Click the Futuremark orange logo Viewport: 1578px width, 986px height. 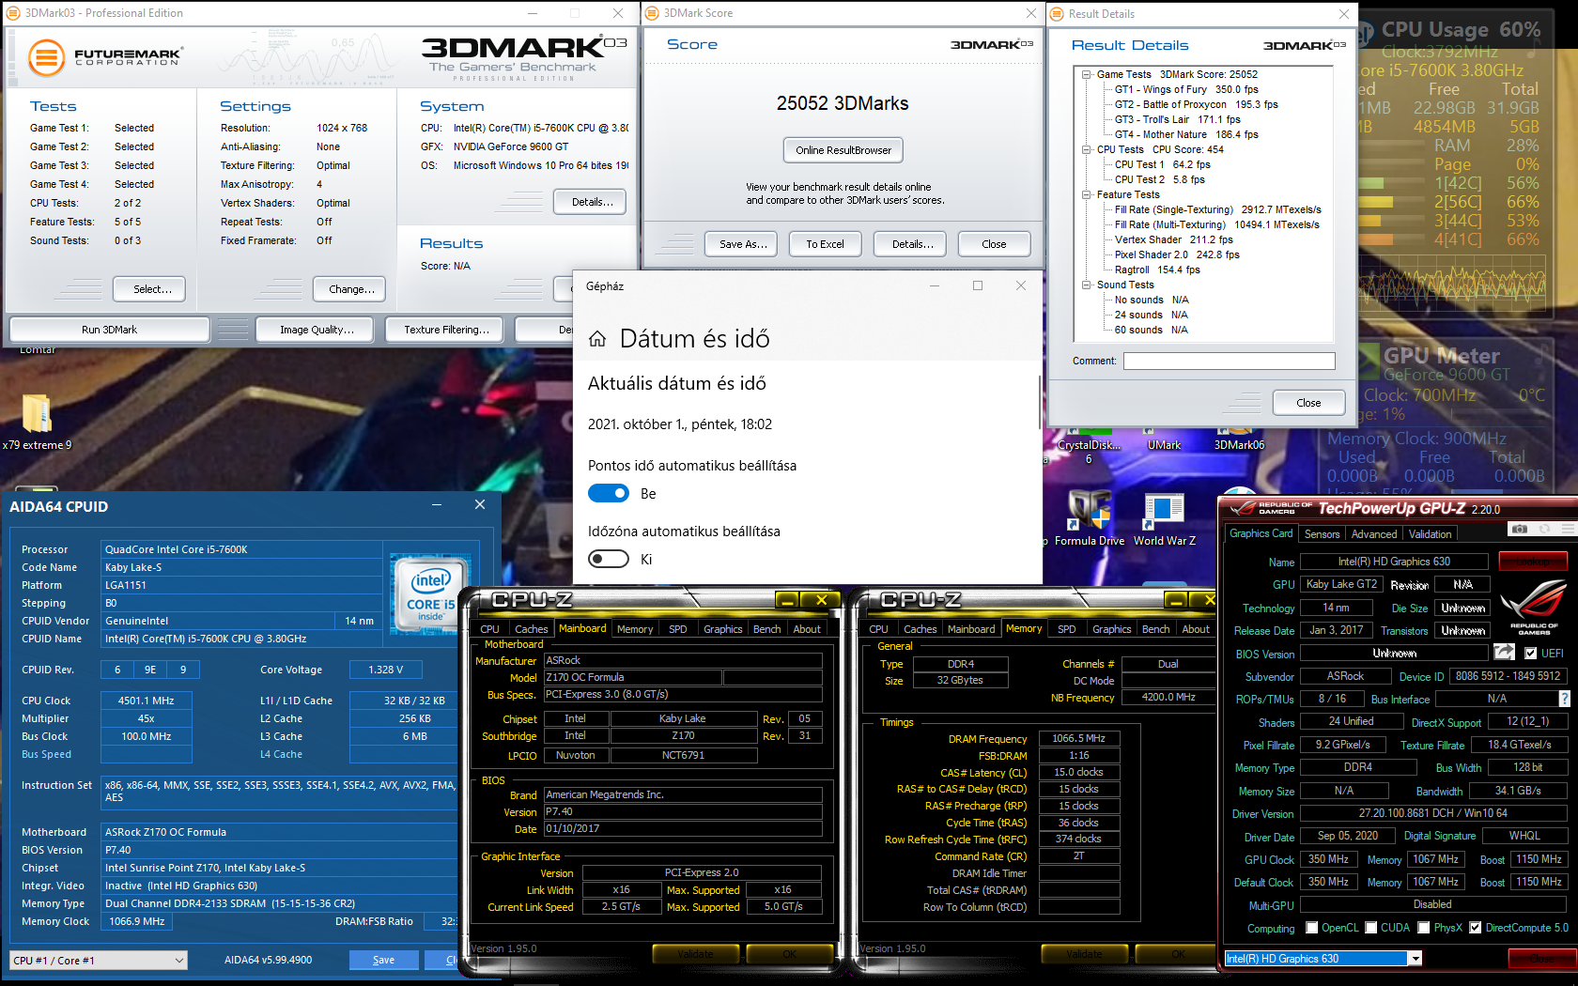(46, 57)
